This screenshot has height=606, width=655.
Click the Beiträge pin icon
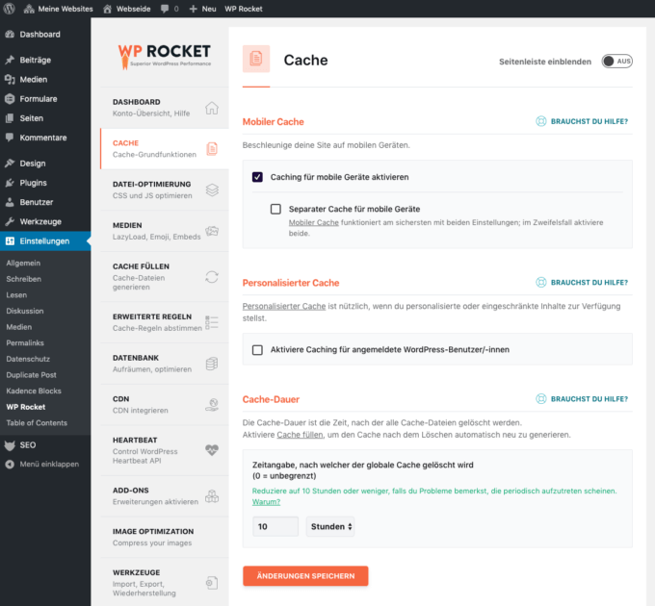point(10,60)
